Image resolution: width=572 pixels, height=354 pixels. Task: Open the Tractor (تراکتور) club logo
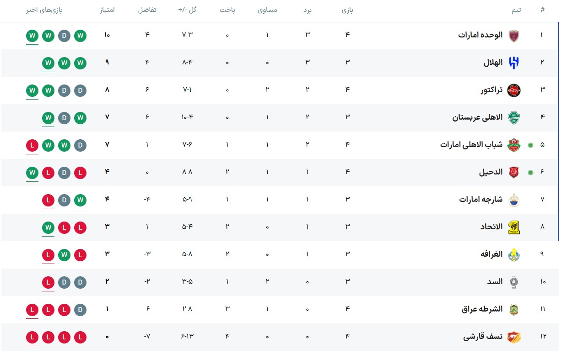tap(514, 90)
